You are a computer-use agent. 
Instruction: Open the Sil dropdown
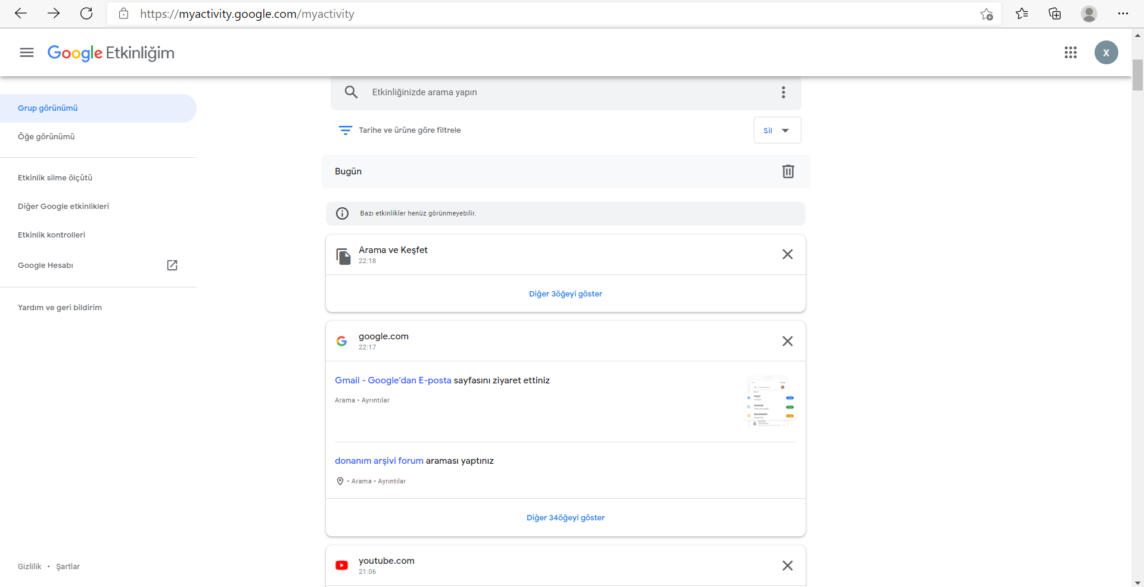tap(777, 130)
